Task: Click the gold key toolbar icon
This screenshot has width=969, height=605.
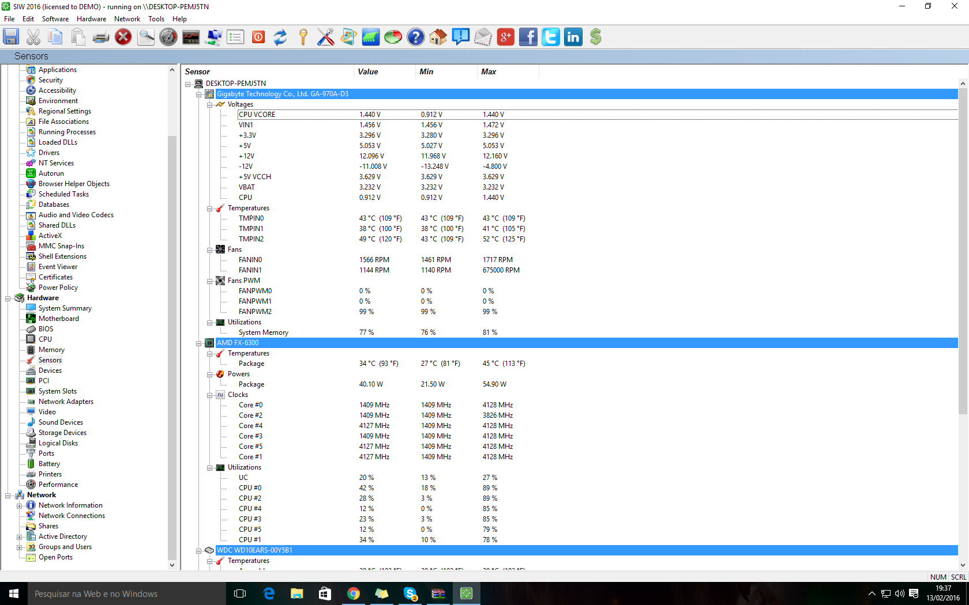Action: click(x=303, y=37)
